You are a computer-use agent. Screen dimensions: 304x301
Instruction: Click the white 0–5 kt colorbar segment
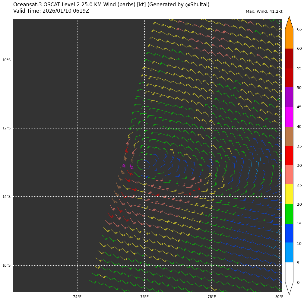(289, 272)
